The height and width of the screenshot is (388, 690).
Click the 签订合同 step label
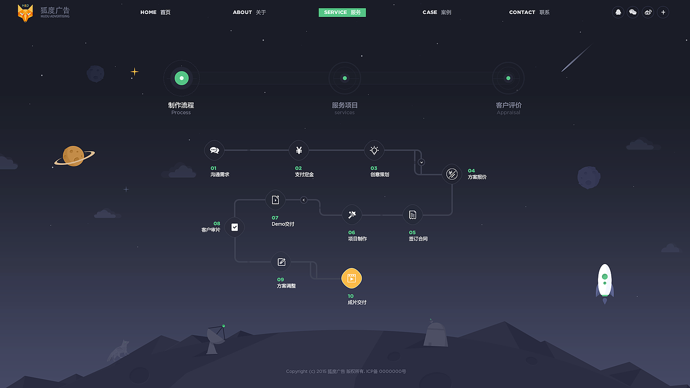[x=418, y=239]
